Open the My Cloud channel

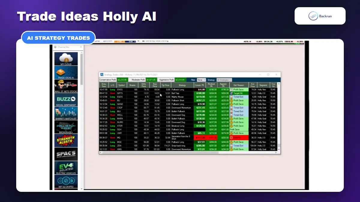tap(66, 59)
